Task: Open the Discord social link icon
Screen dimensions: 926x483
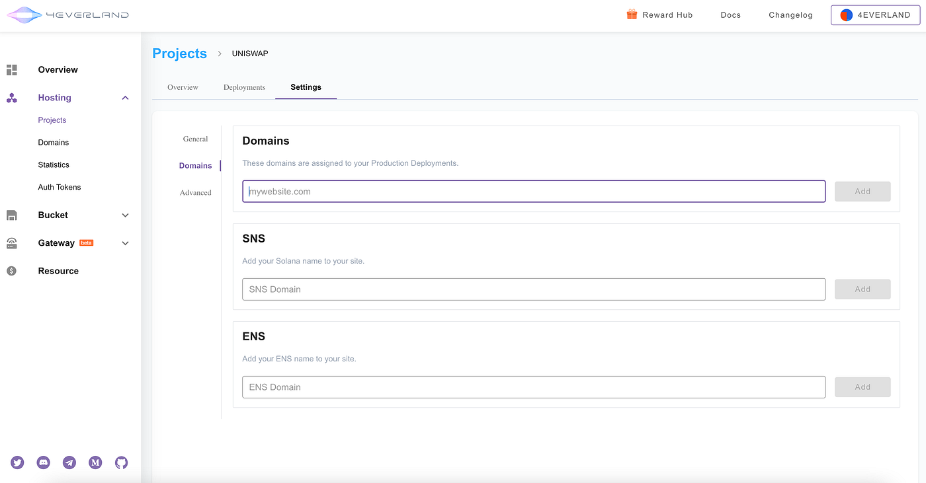Action: point(43,463)
